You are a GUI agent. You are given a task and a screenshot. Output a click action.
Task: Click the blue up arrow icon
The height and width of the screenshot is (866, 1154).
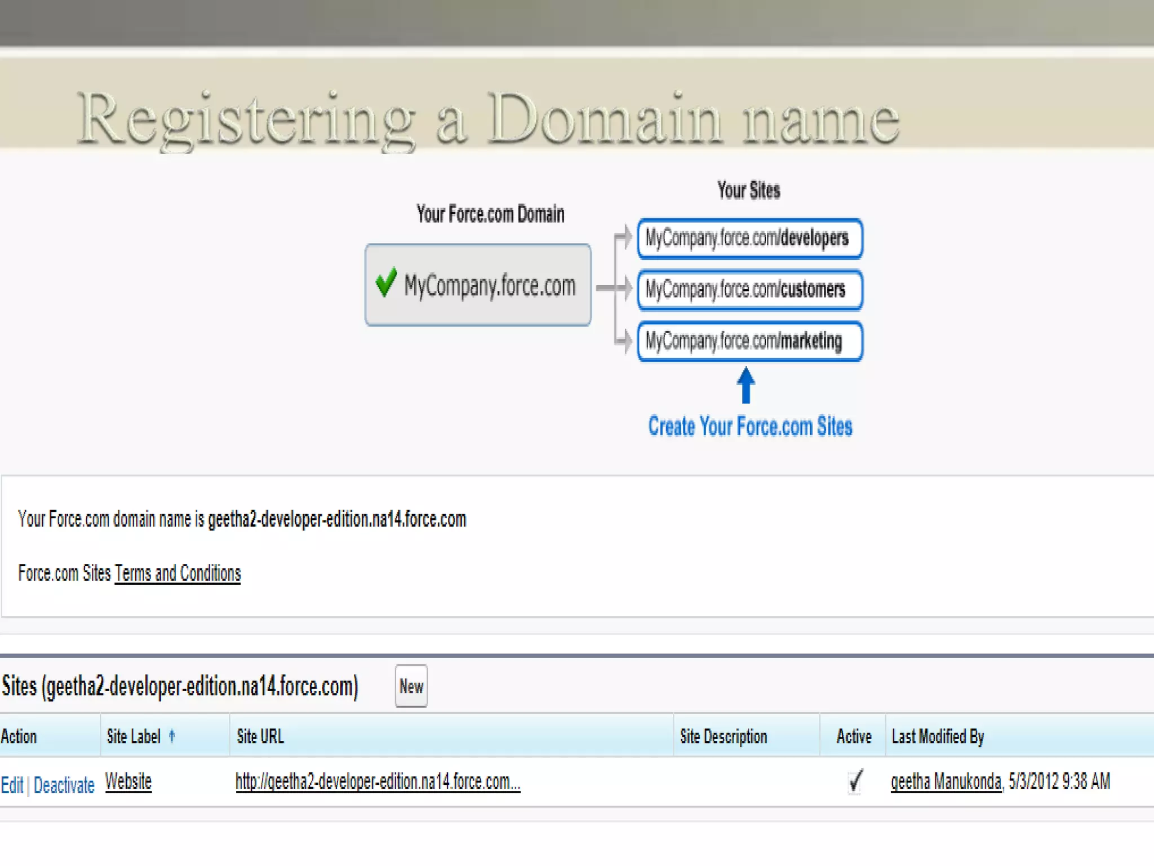(745, 385)
